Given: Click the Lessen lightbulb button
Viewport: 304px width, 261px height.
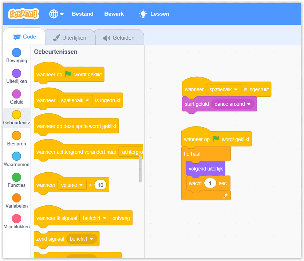Looking at the screenshot, I should (x=155, y=14).
